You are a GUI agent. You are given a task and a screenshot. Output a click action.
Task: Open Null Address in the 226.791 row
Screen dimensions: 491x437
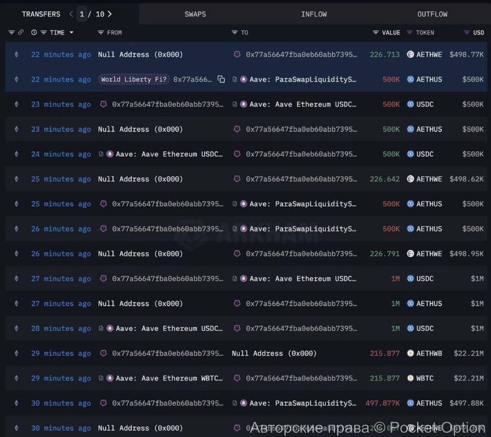pos(140,254)
